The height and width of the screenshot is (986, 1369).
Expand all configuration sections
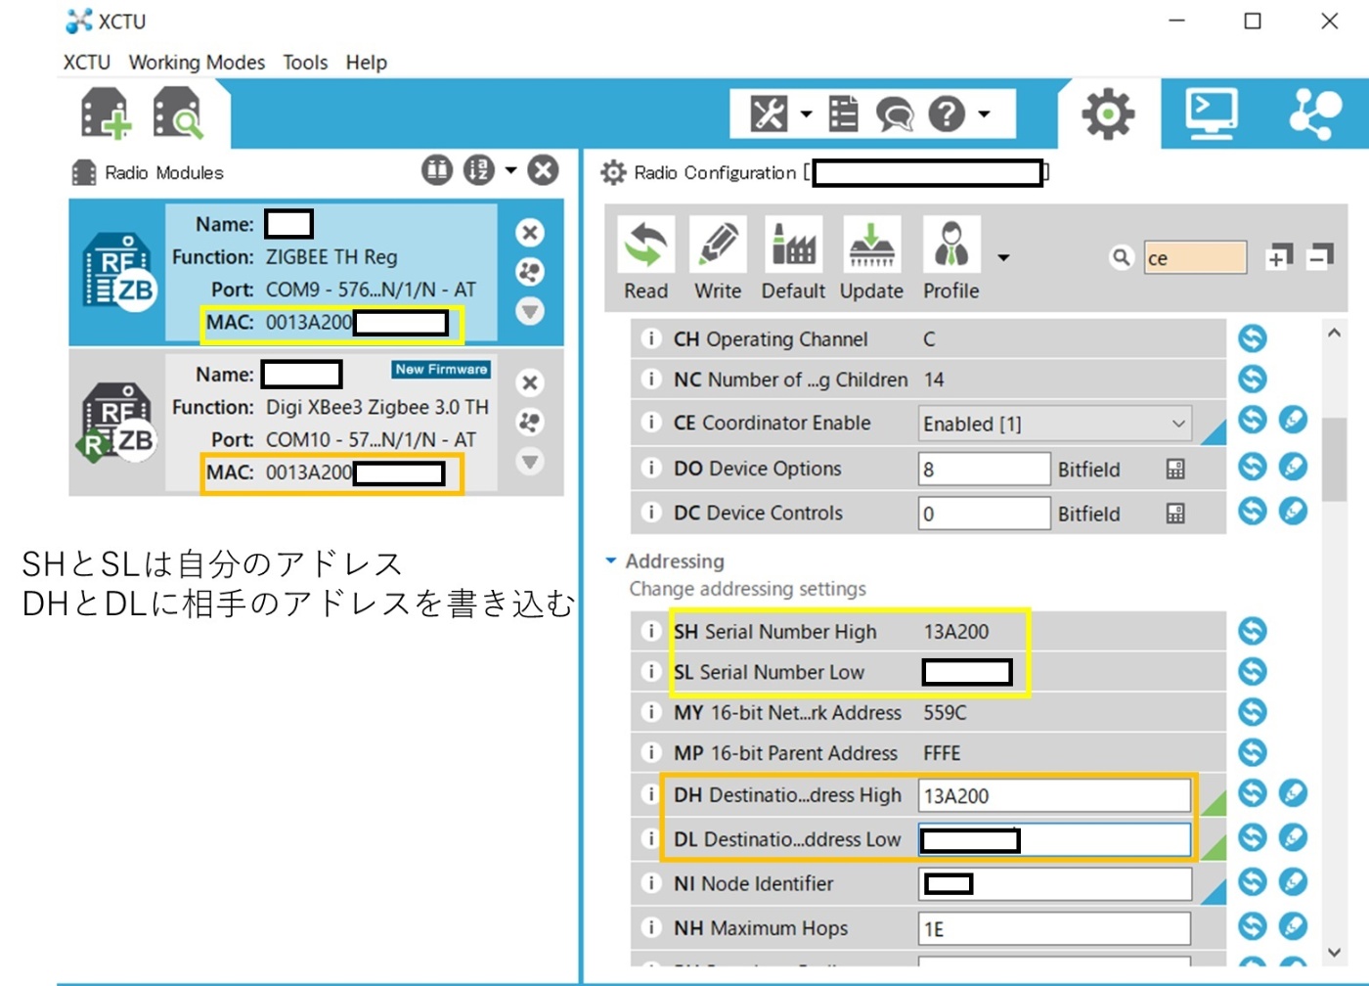pyautogui.click(x=1278, y=256)
